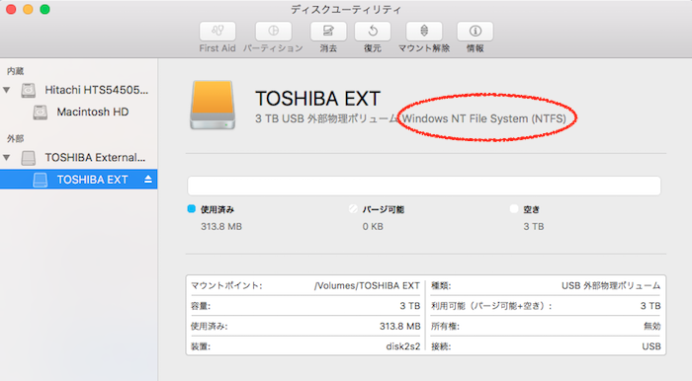This screenshot has height=381, width=692.
Task: Click the 所有権 無効 value
Action: [651, 326]
